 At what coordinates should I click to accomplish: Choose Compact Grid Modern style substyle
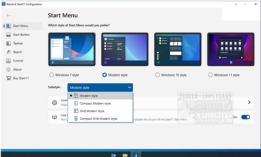coord(100,119)
